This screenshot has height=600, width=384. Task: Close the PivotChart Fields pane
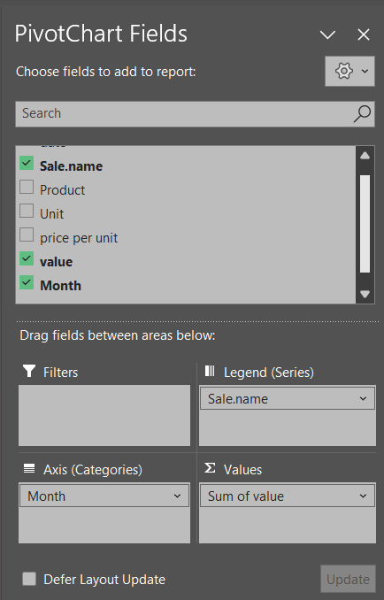364,35
